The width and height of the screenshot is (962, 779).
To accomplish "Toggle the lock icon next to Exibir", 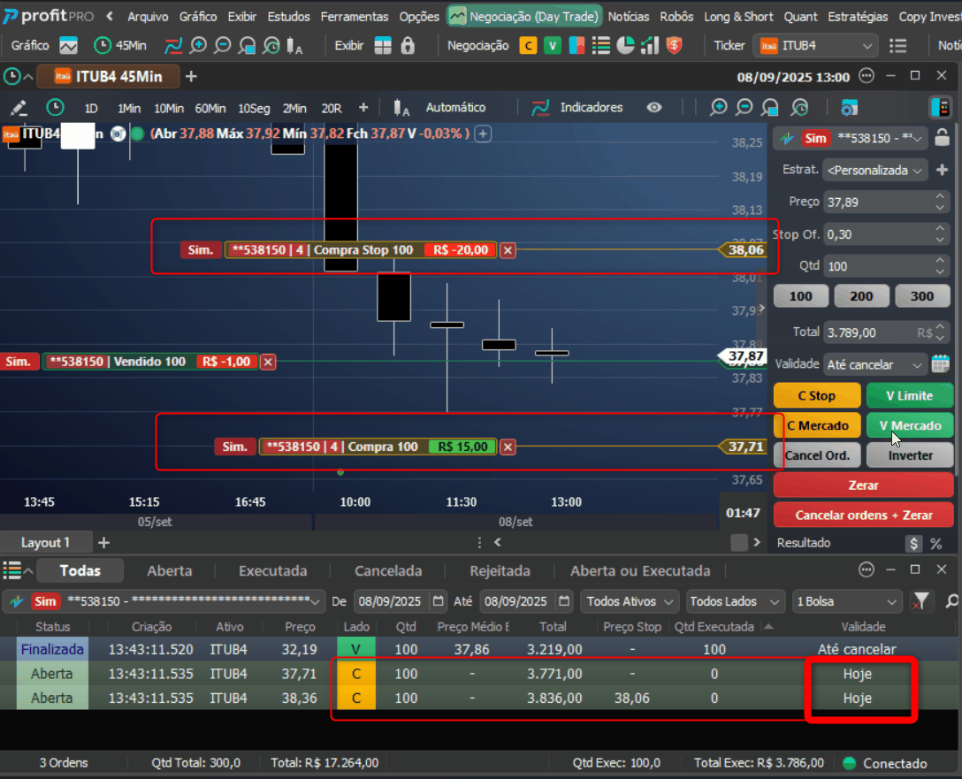I will click(408, 45).
